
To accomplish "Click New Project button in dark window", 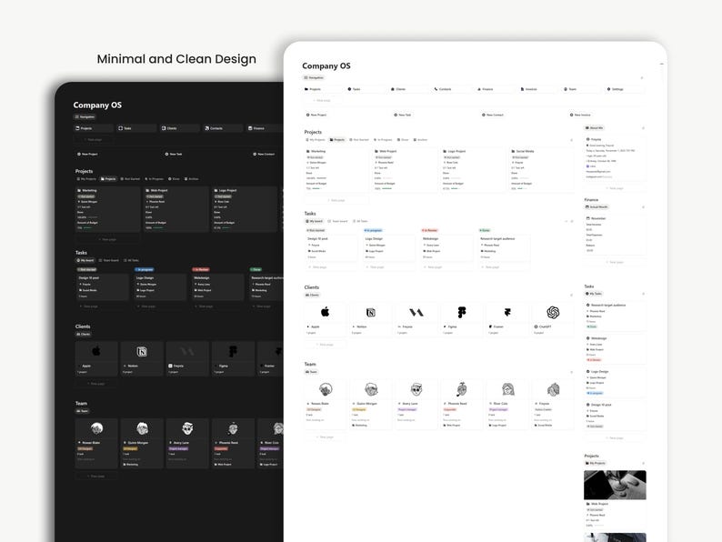I will (87, 155).
